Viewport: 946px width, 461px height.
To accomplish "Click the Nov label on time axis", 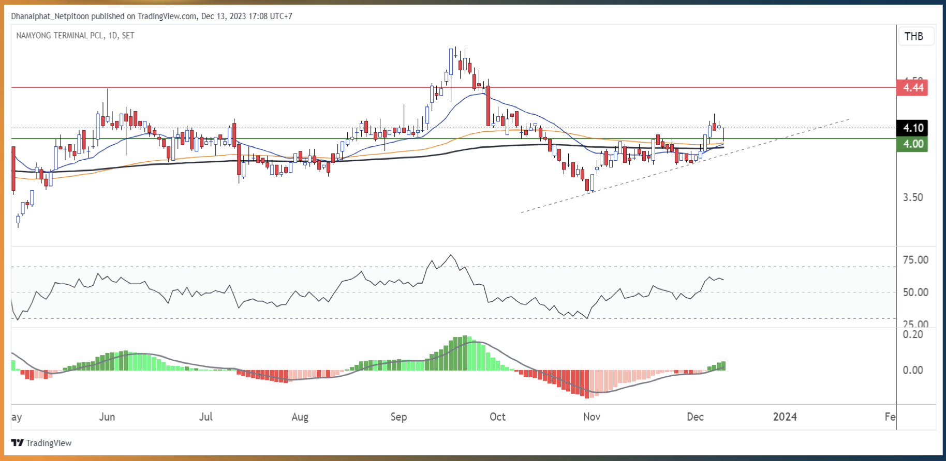I will pyautogui.click(x=592, y=417).
